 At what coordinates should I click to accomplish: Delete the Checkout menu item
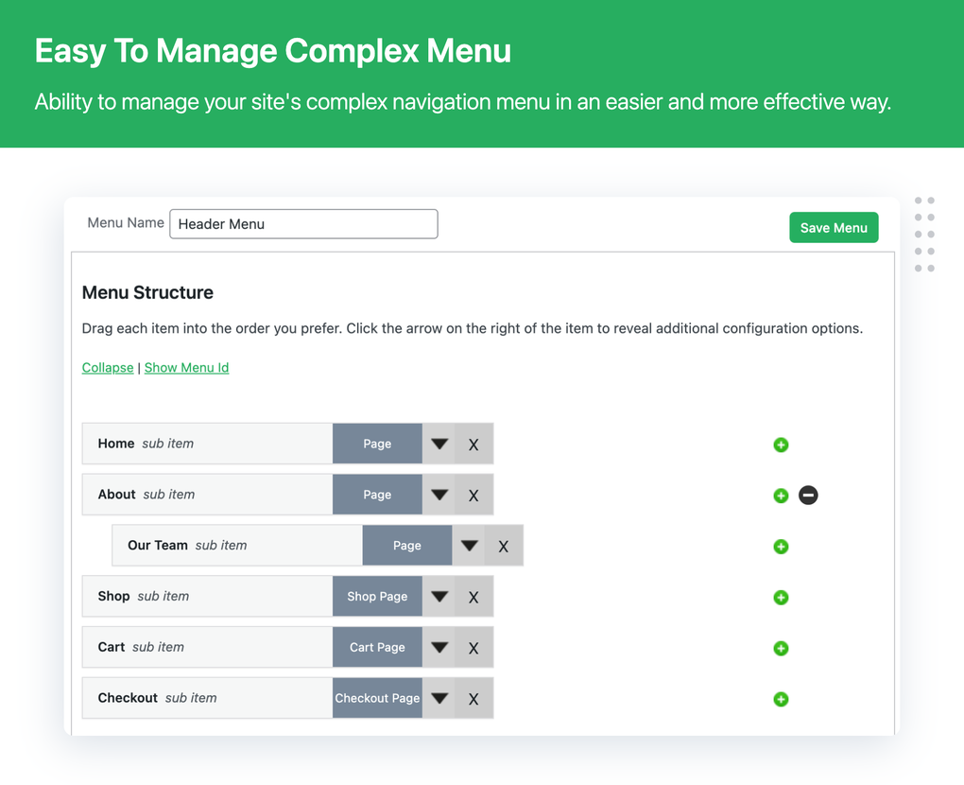(x=473, y=698)
